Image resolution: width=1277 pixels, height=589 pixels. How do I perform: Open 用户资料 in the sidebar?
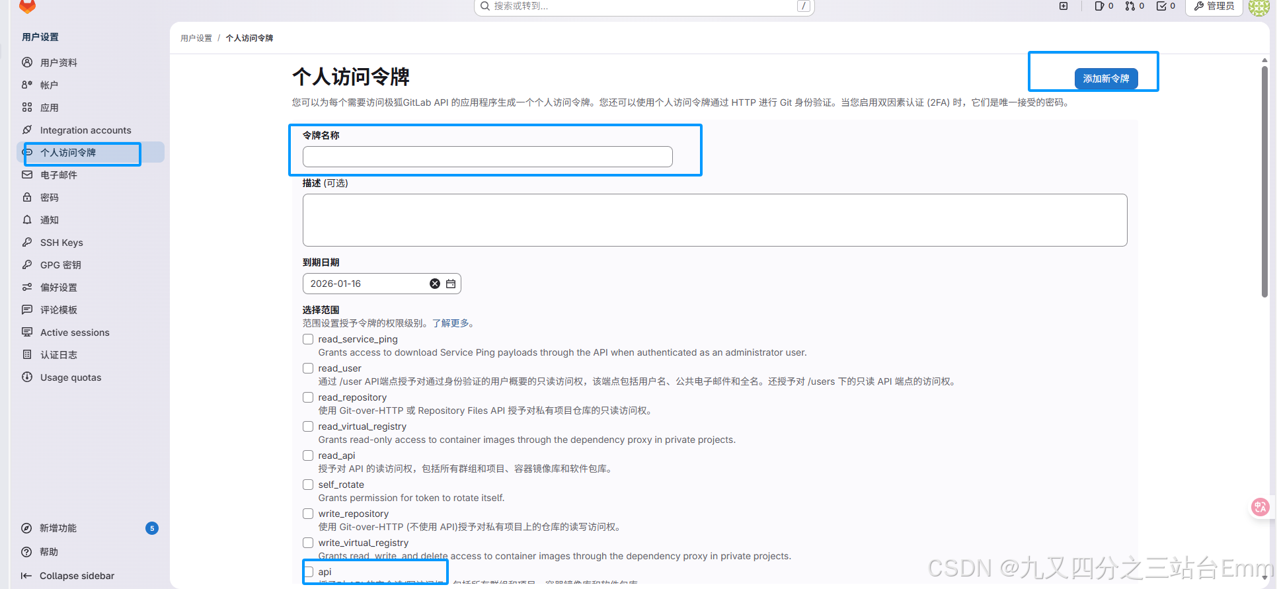coord(91,63)
